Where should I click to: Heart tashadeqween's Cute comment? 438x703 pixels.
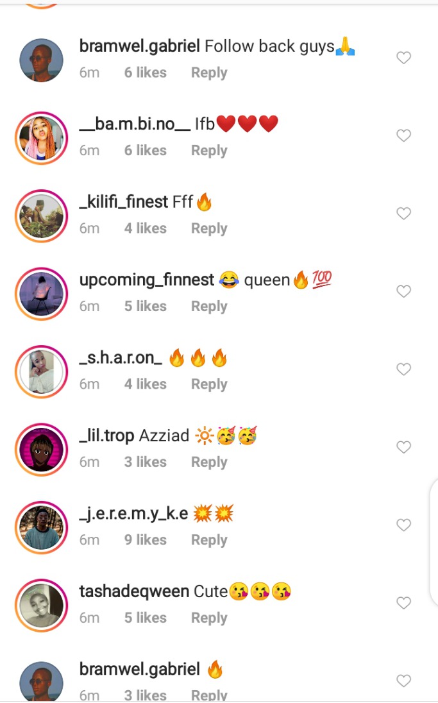403,603
